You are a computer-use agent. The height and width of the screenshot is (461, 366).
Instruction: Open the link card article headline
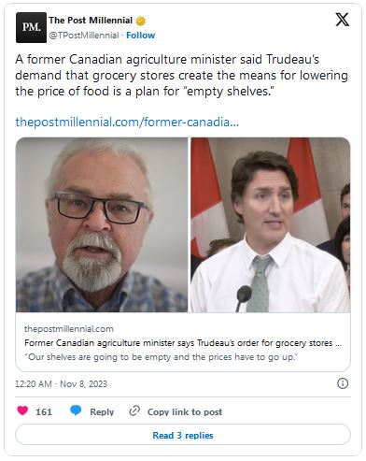pyautogui.click(x=183, y=343)
